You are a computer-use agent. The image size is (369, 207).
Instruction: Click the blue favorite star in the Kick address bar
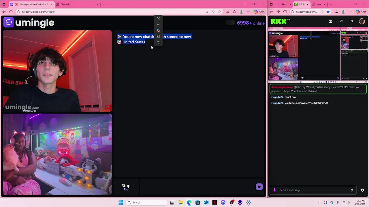point(328,12)
